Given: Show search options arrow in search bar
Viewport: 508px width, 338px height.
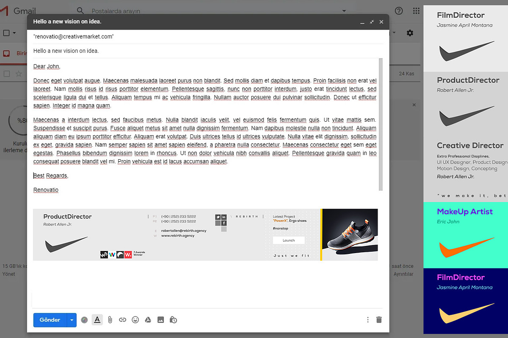Looking at the screenshot, I should click(x=344, y=11).
